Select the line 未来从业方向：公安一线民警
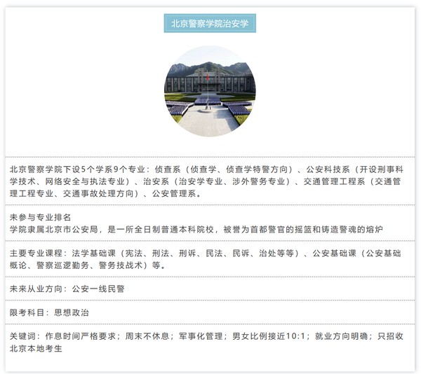The width and height of the screenshot is (421, 374). pyautogui.click(x=67, y=289)
